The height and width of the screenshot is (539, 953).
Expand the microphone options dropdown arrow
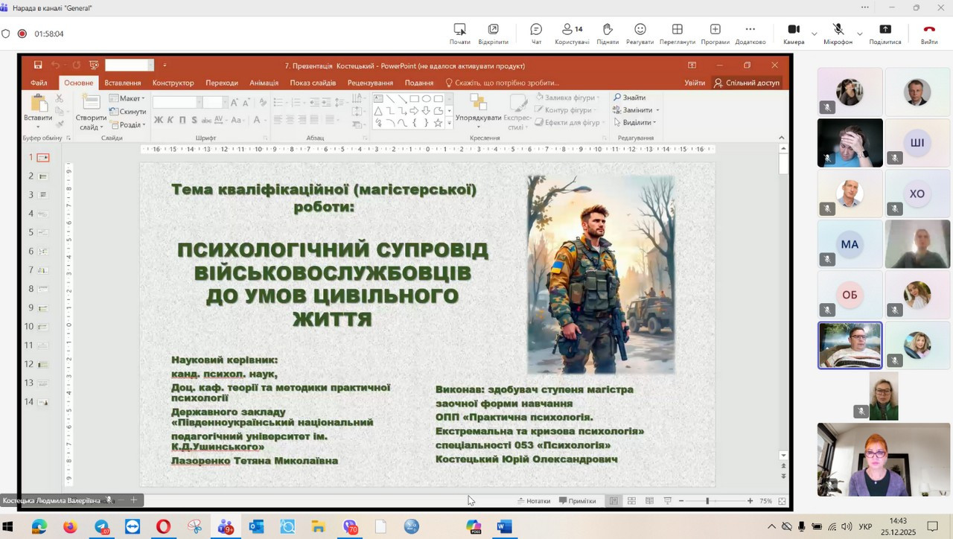click(x=860, y=34)
